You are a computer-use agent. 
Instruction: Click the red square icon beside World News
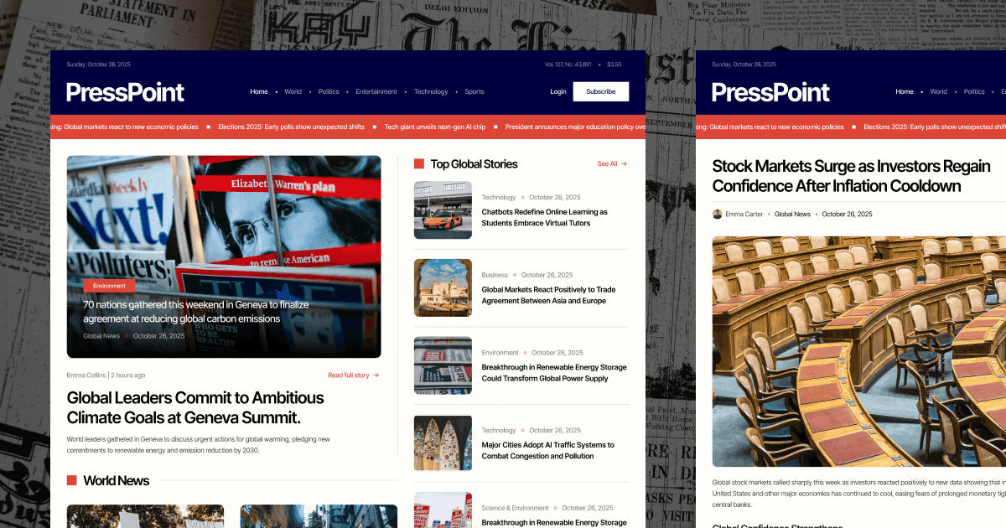click(72, 480)
